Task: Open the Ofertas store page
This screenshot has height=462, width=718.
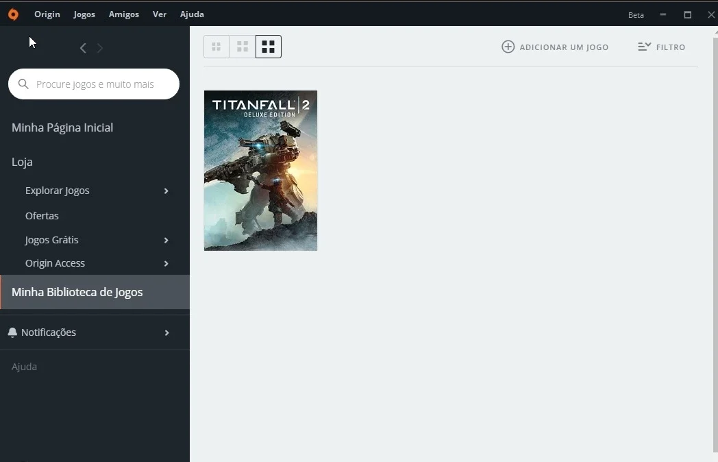Action: 42,215
